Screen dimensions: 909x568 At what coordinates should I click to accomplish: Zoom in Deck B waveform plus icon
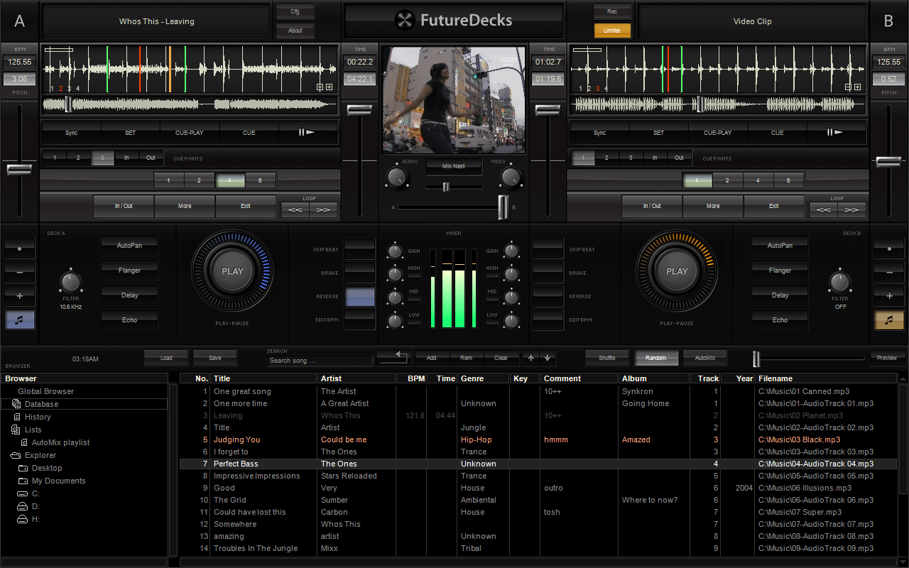point(857,87)
